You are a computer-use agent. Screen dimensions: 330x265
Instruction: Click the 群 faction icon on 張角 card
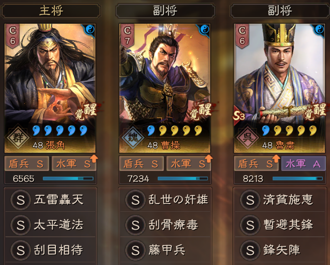pos(18,138)
